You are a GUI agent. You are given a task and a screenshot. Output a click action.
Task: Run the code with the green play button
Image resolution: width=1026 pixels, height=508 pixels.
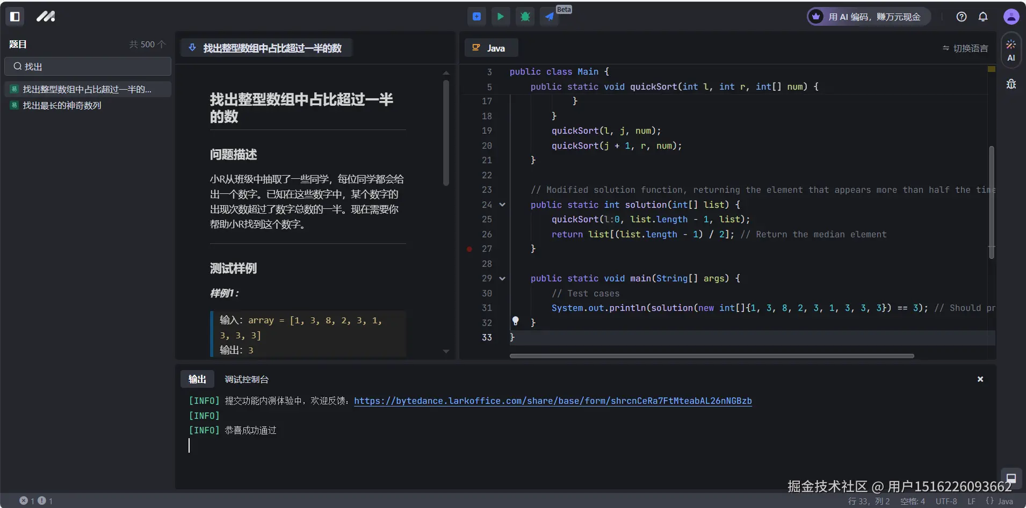(x=501, y=17)
